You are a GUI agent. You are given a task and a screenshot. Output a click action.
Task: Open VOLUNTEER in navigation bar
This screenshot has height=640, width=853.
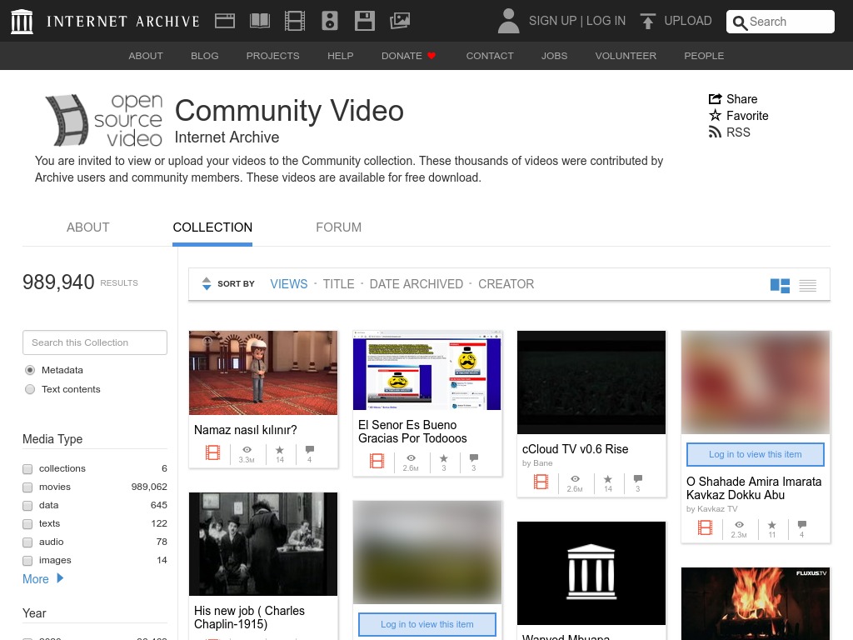click(626, 56)
